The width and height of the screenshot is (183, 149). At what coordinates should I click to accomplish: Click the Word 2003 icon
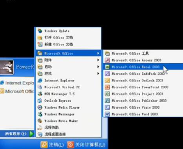(x=107, y=114)
